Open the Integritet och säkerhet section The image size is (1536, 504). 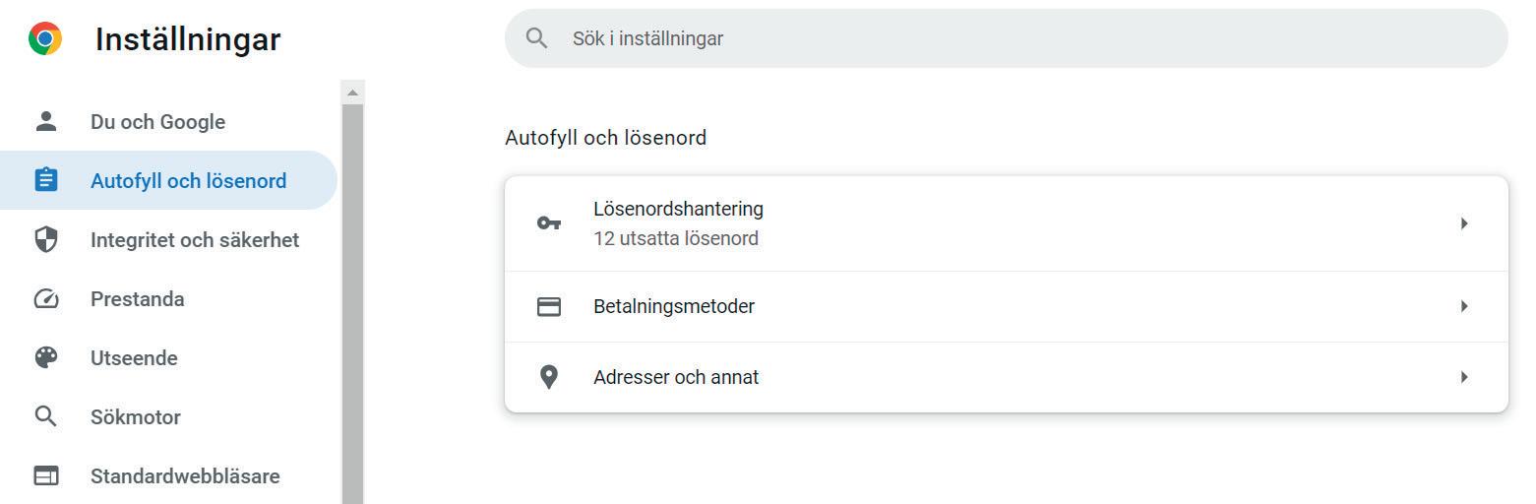point(195,240)
